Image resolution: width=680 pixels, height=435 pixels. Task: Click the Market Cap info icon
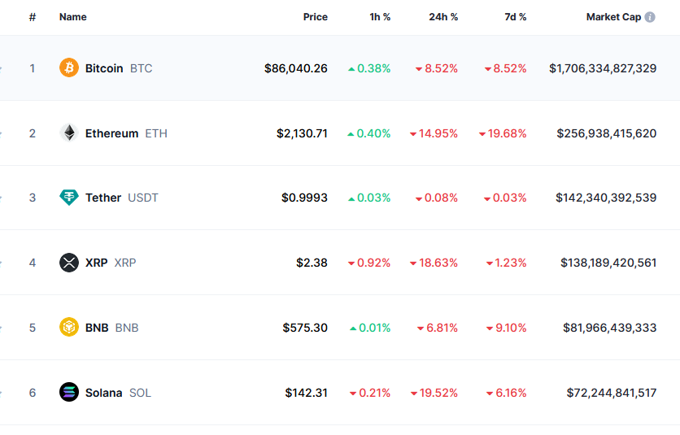(650, 17)
